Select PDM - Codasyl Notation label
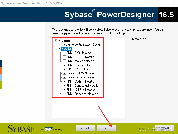The width and height of the screenshot is (178, 134). [81, 81]
